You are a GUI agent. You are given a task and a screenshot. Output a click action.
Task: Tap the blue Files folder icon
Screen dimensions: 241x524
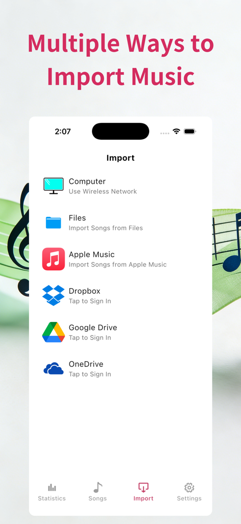point(53,223)
